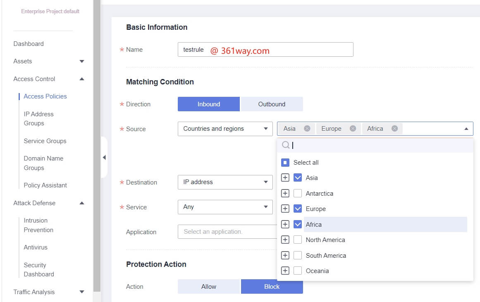Viewport: 480px width, 302px height.
Task: Open the Service Any dropdown
Action: [x=225, y=207]
